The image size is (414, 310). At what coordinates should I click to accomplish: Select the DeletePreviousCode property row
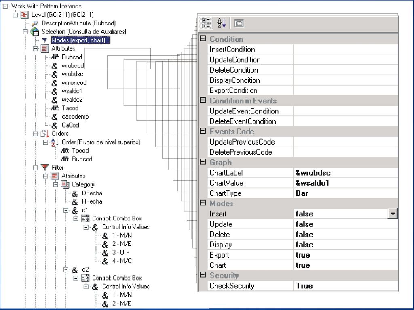tap(302, 152)
